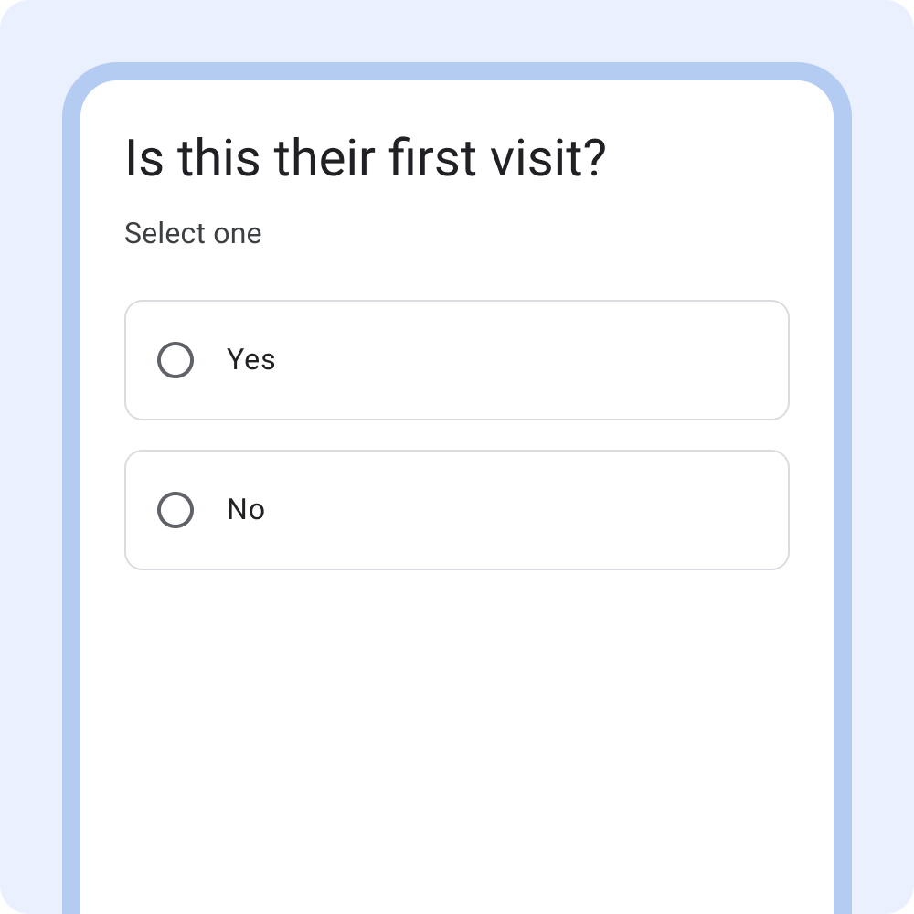Click the circular radio next to Yes
Image resolution: width=914 pixels, height=914 pixels.
[x=175, y=359]
